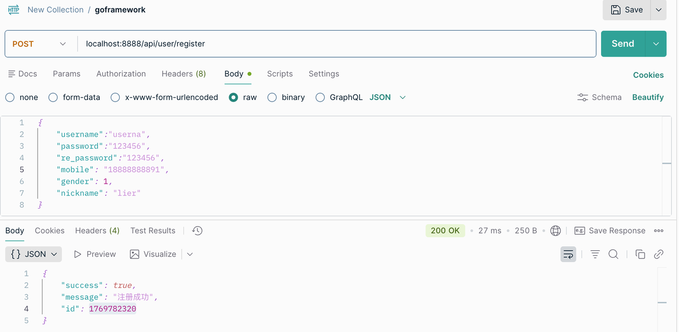Click the response link icon
The height and width of the screenshot is (332, 679).
click(659, 254)
